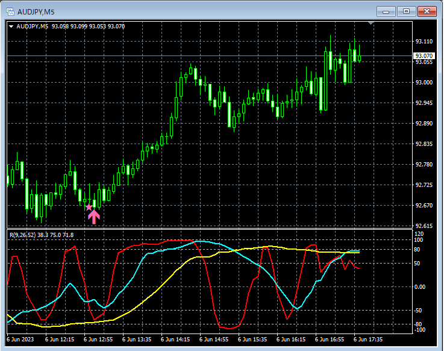Viewport: 444px width, 351px height.
Task: Select the pink up arrow signal
Action: [x=94, y=217]
